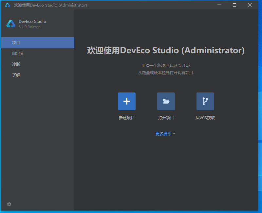Click the 从VCS获取 text label
The height and width of the screenshot is (213, 262).
[x=205, y=118]
